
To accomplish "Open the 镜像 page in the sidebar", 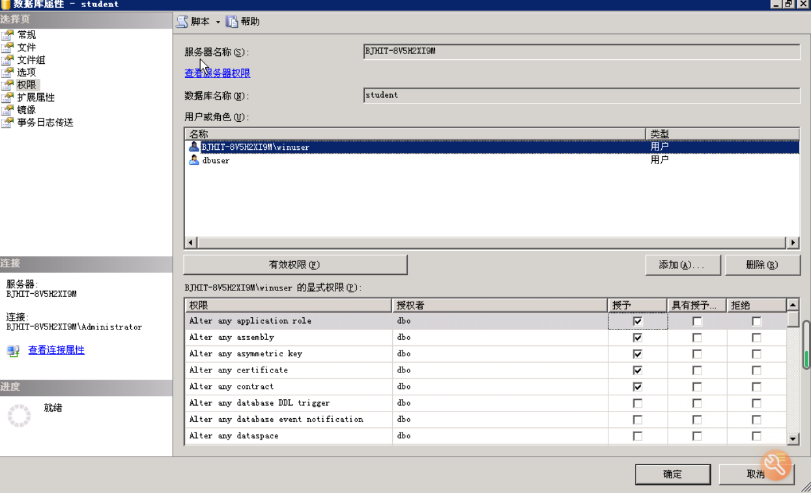I will coord(26,109).
